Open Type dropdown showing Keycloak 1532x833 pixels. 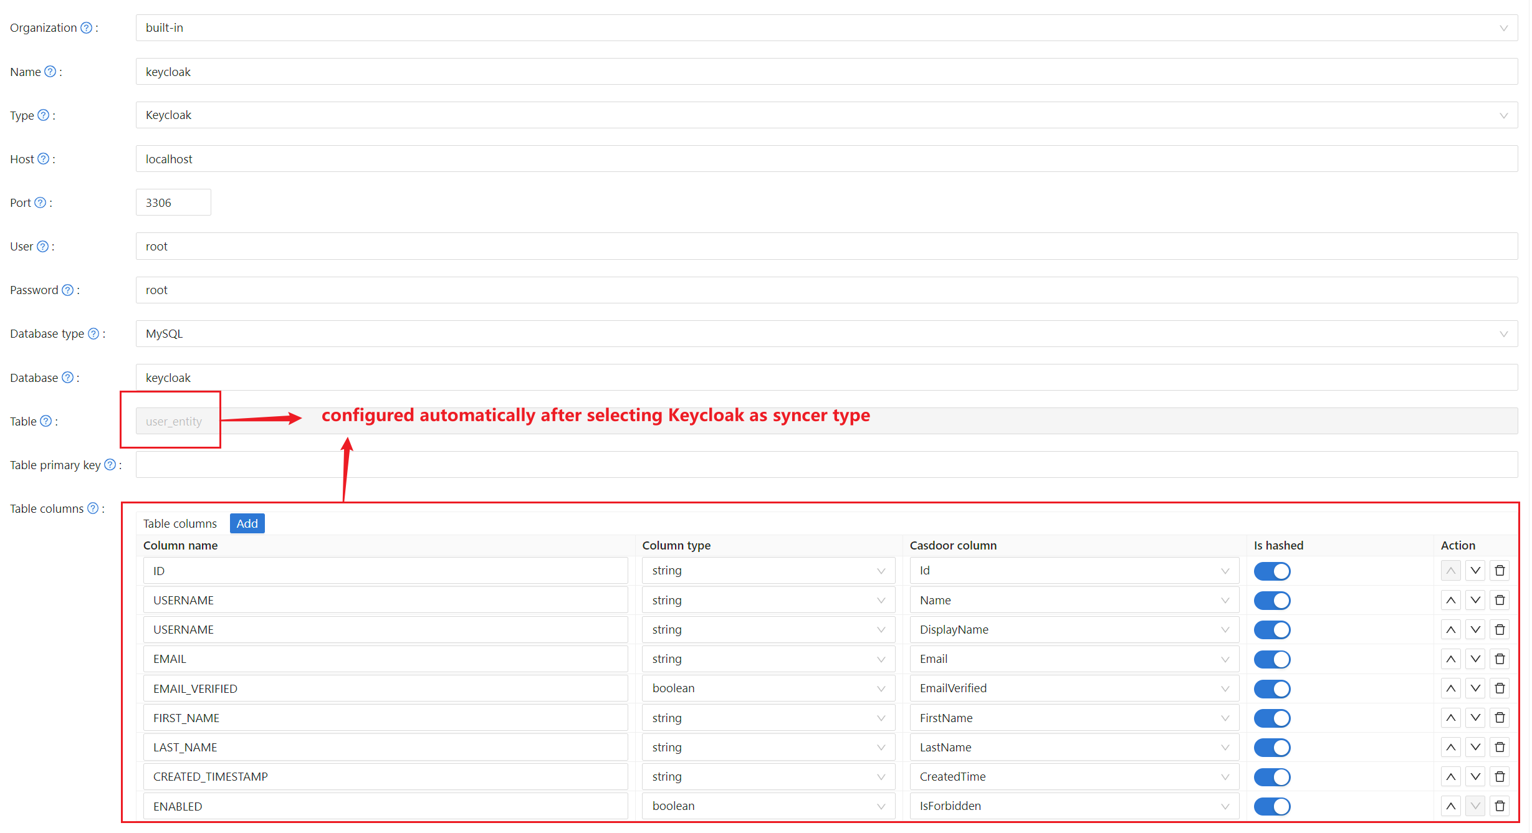[826, 115]
